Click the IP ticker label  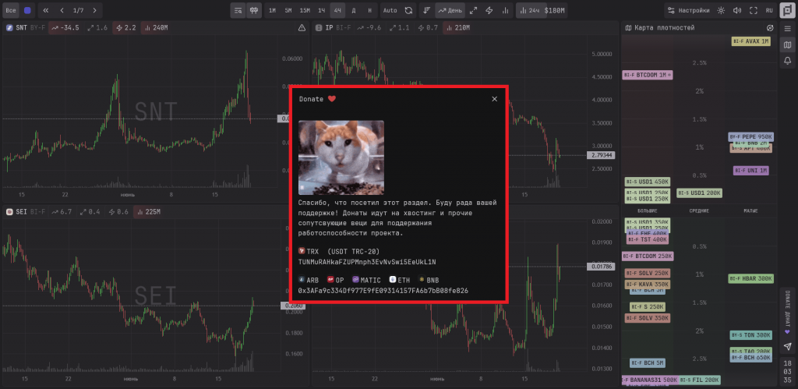click(329, 28)
